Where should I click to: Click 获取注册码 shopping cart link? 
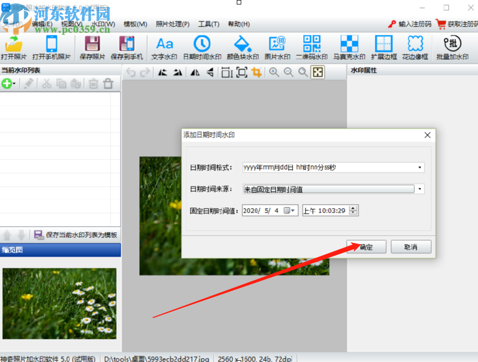(457, 24)
